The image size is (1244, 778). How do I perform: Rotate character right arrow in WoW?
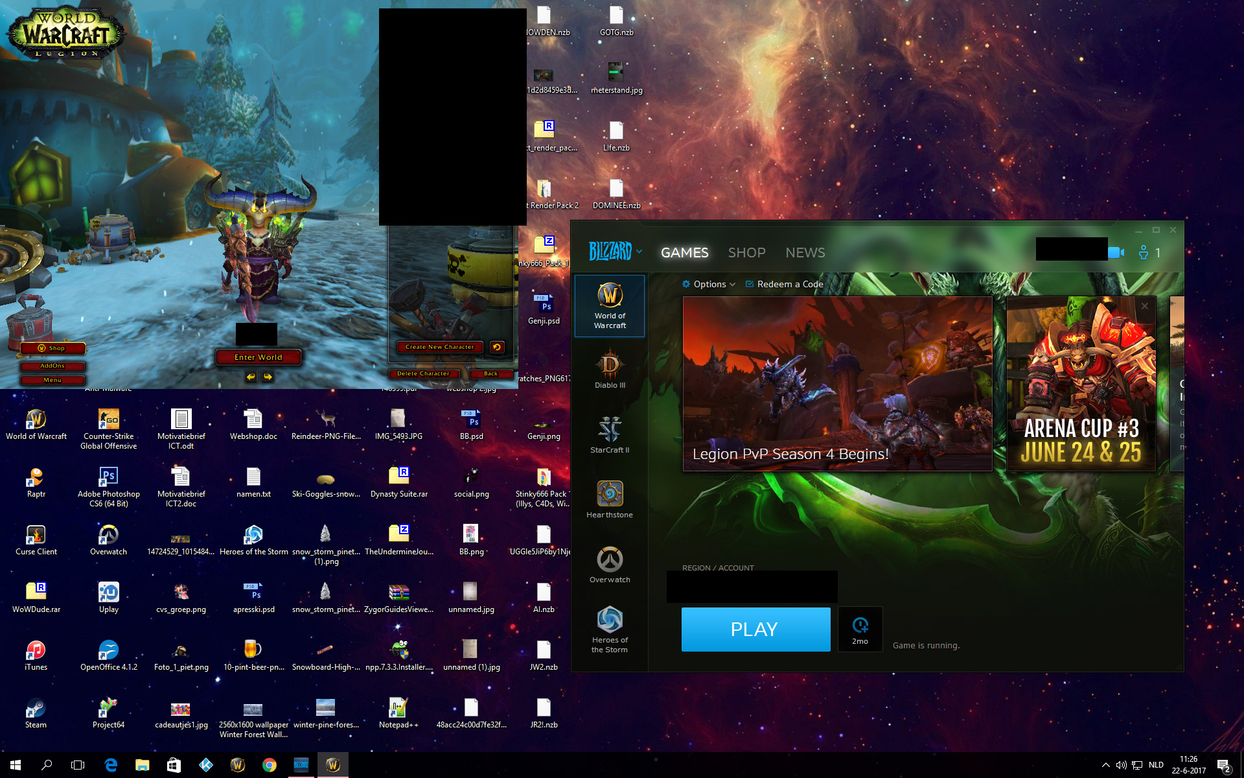pyautogui.click(x=268, y=377)
